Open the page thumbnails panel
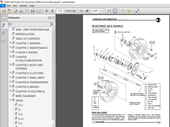170x127 pixels. click(x=3, y=18)
